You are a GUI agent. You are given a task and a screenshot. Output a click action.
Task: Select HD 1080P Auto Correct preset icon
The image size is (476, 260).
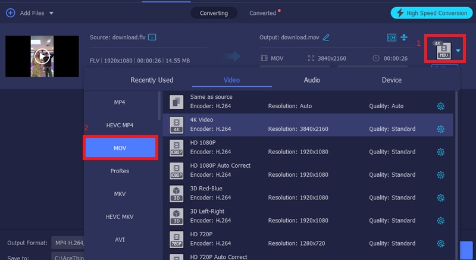coord(176,171)
